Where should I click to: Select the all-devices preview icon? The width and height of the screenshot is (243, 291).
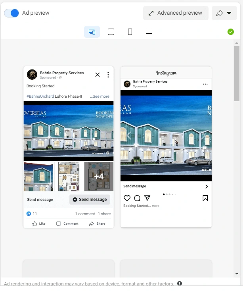(x=92, y=32)
